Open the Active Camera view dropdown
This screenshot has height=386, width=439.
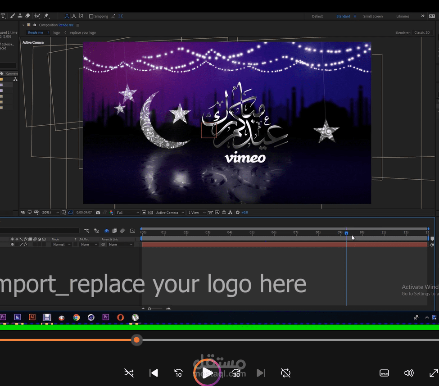pos(167,212)
